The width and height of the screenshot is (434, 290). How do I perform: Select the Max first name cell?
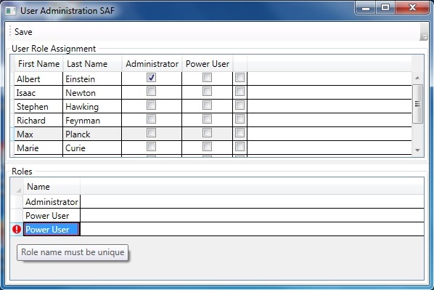pos(38,134)
